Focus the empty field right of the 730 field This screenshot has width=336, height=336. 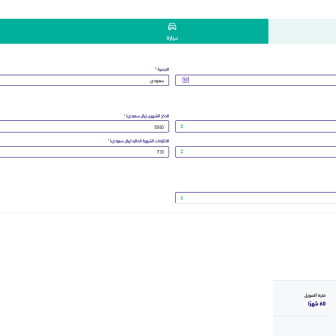pos(256,152)
